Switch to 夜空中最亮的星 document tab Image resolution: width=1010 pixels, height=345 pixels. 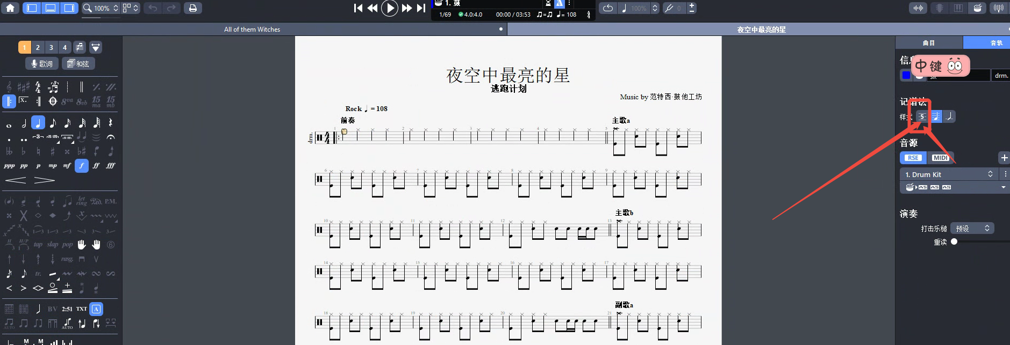click(761, 30)
